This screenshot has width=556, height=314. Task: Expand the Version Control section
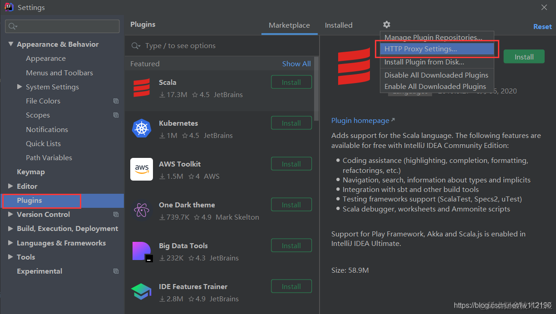click(10, 215)
